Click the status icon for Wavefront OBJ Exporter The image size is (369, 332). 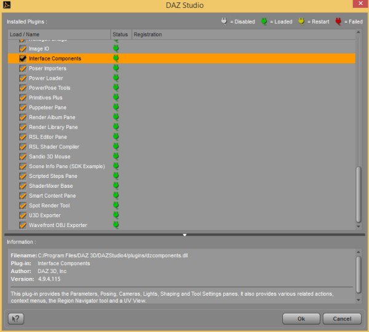click(x=116, y=225)
